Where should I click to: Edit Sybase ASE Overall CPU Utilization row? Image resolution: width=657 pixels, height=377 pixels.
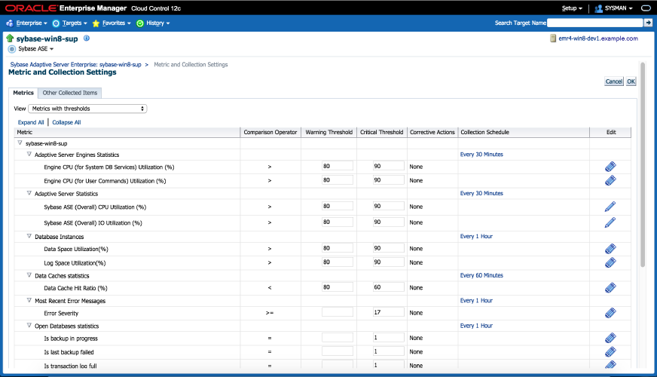coord(610,207)
